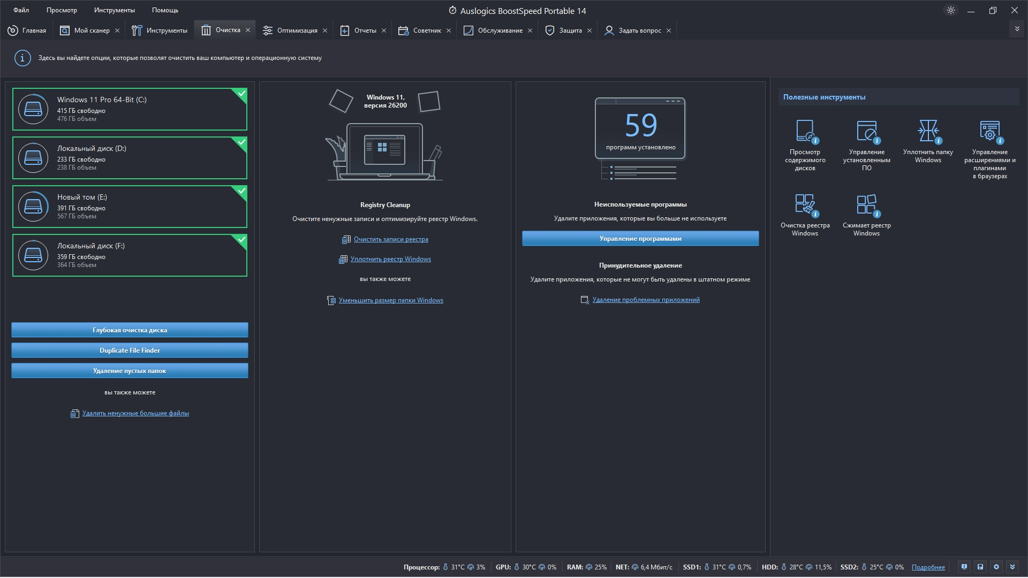Click the Глубокая очистка диска button
The image size is (1028, 578).
pyautogui.click(x=130, y=330)
